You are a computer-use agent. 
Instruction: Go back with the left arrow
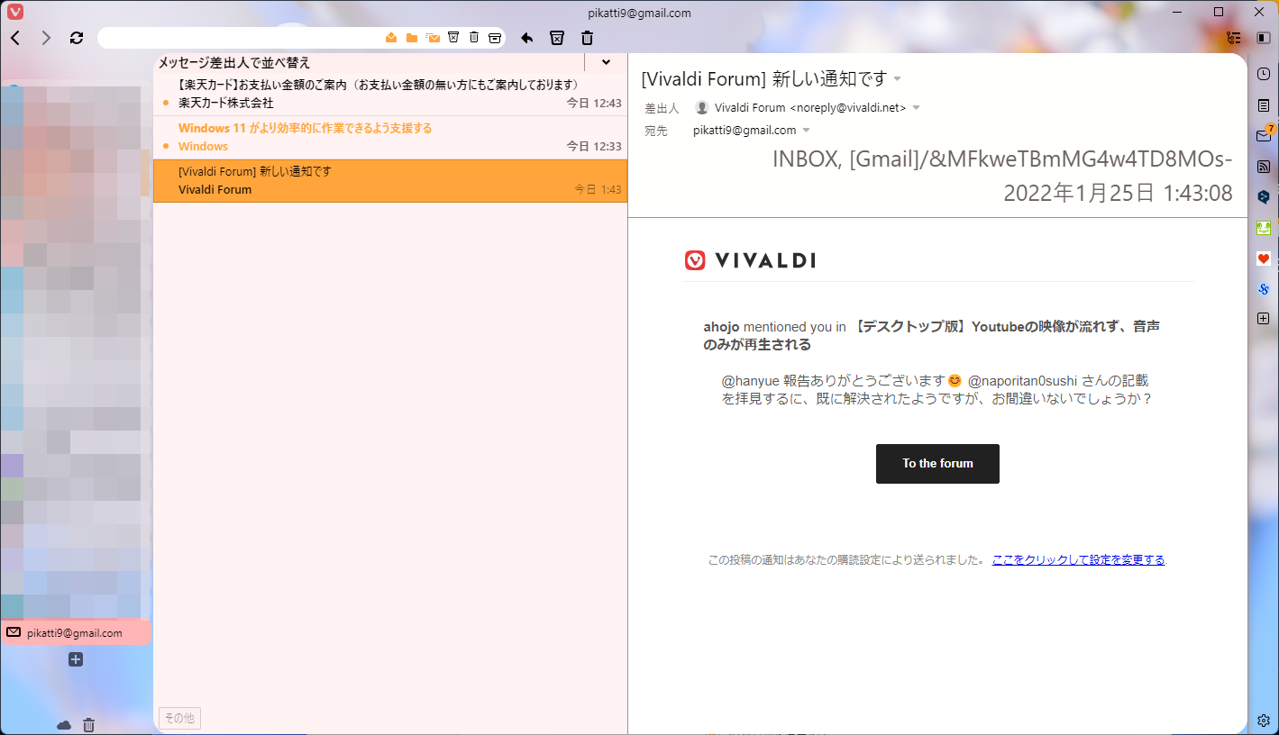[15, 38]
